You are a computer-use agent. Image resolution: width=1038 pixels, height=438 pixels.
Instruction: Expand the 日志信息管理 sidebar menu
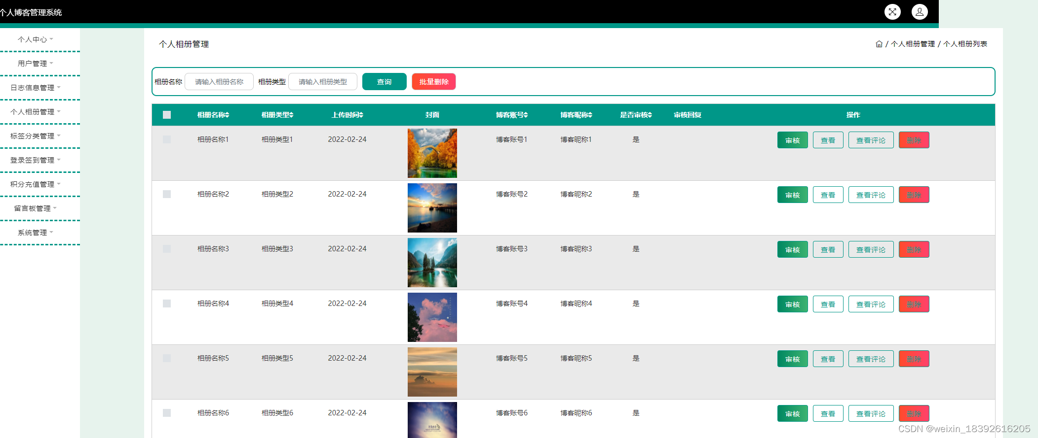tap(36, 88)
